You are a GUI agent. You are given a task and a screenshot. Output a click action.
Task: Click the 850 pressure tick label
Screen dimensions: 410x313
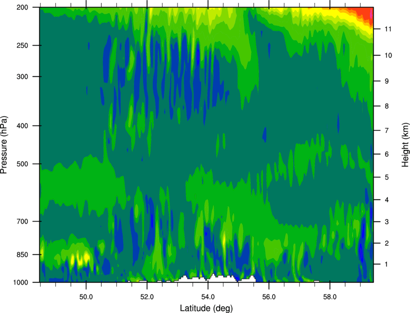click(22, 255)
